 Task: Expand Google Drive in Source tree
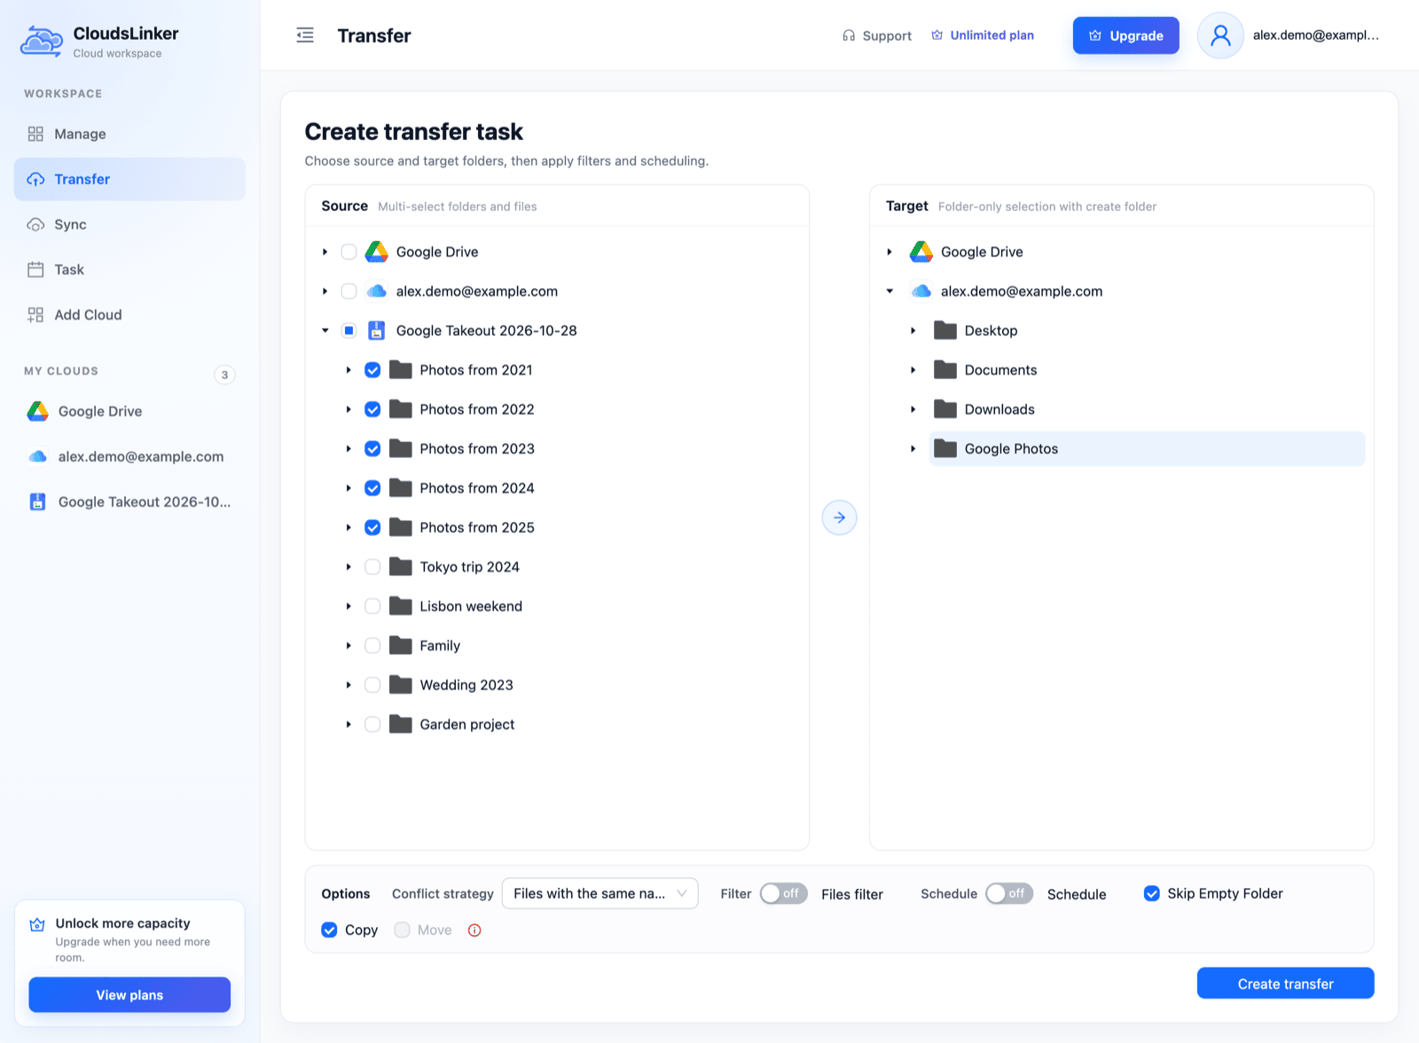325,253
